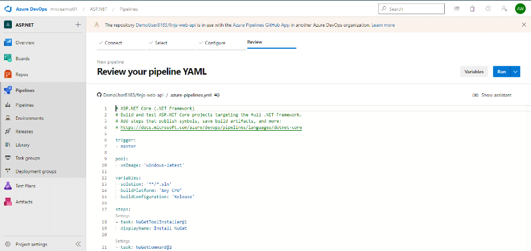Click the mrcreamio01 organization breadcrumb

[x=64, y=9]
